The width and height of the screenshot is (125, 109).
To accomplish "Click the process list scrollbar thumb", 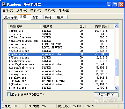I will (116, 68).
